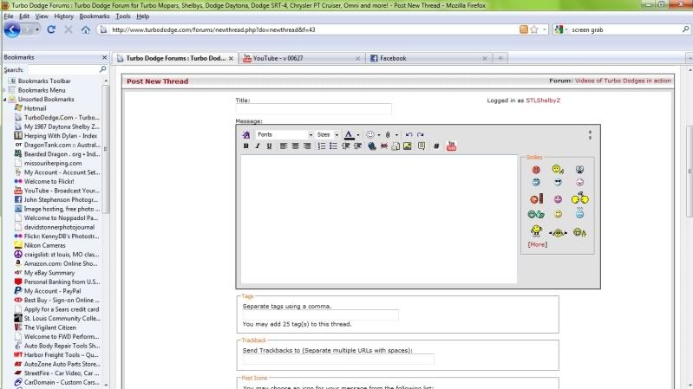
Task: Wrap selection in quote tags icon
Action: pos(422,146)
